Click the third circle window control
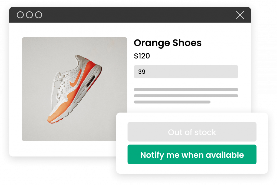Screen dimensions: 277x185 [38, 15]
